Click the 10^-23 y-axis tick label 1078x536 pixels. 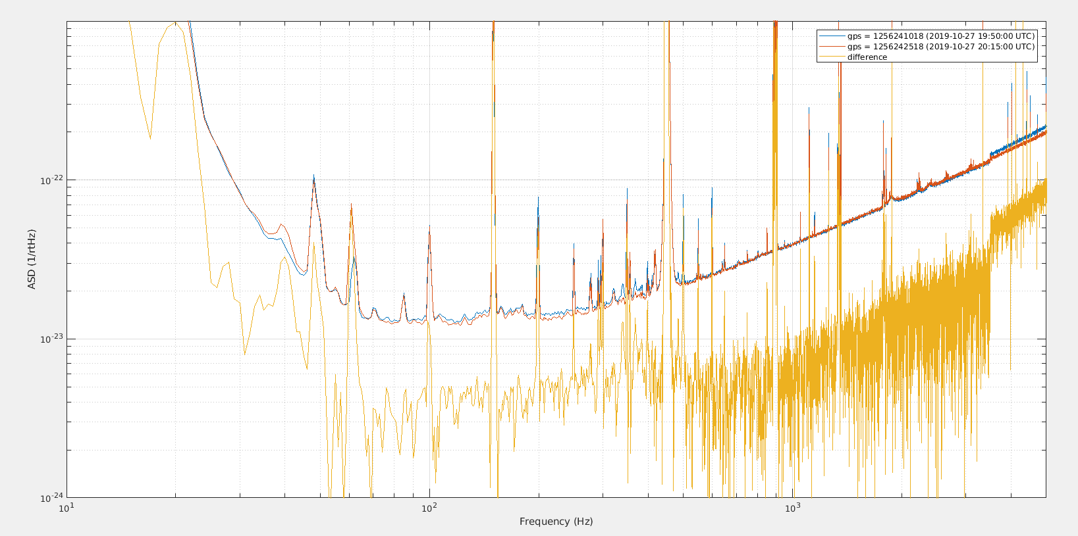click(51, 338)
